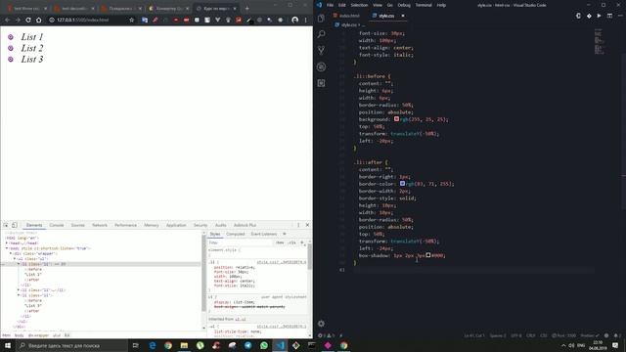This screenshot has width=626, height=352.
Task: Expand the collapsed second li node
Action: point(19,290)
